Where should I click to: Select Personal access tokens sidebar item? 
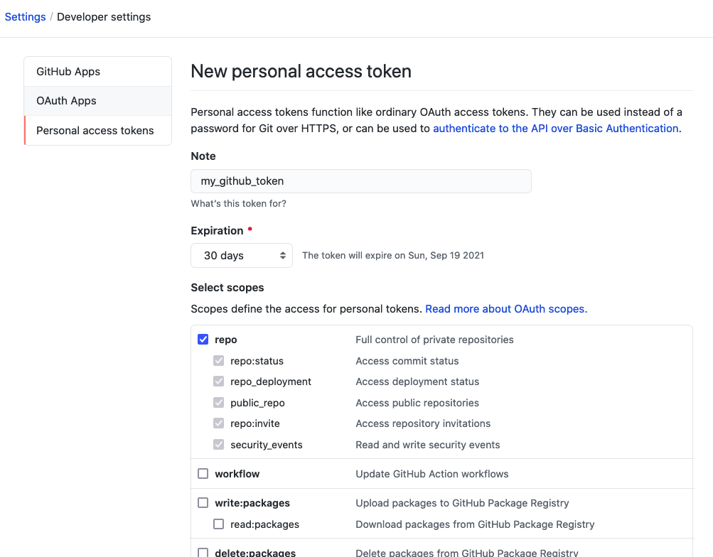point(98,131)
